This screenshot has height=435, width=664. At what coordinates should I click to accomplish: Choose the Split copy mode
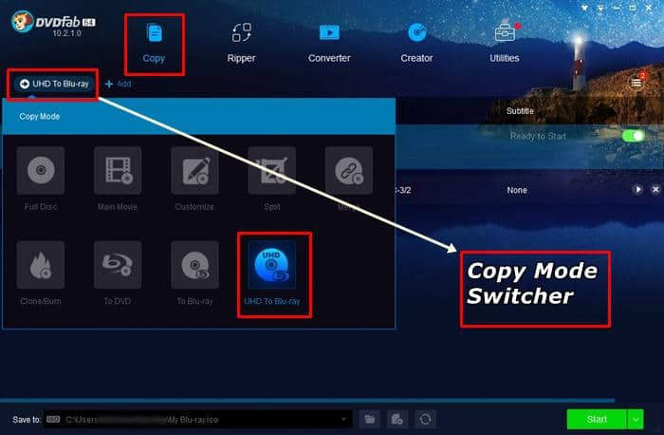(272, 180)
